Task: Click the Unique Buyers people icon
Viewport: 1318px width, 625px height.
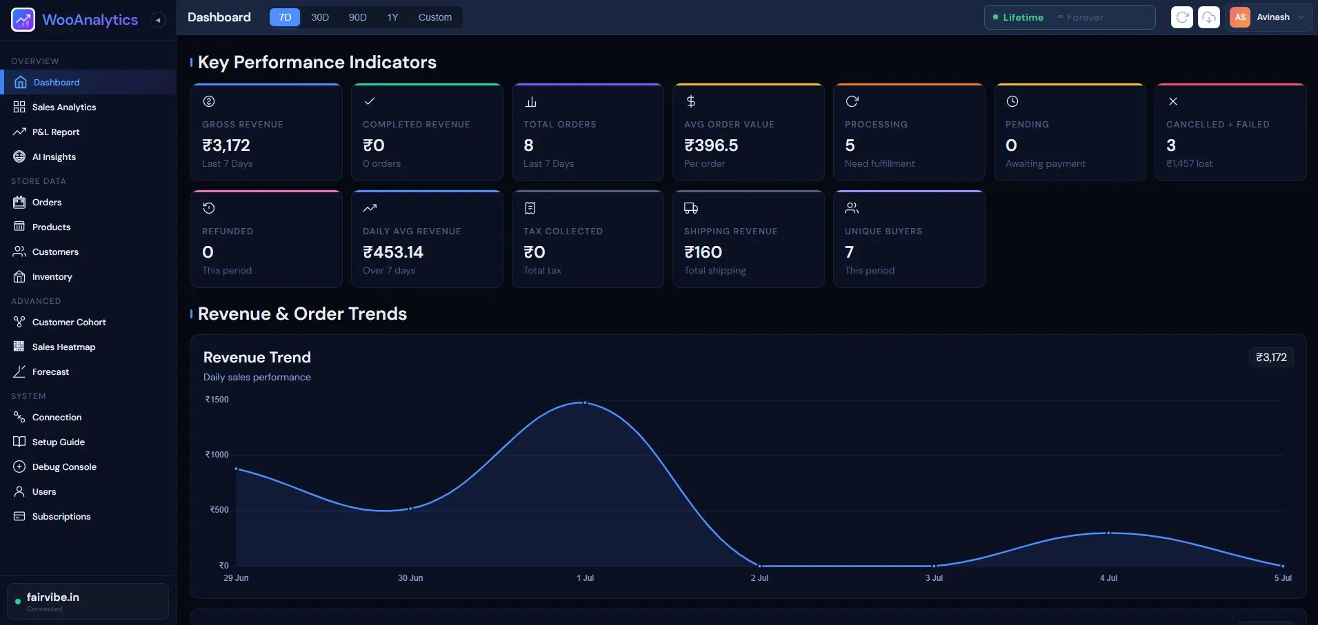Action: pyautogui.click(x=852, y=208)
